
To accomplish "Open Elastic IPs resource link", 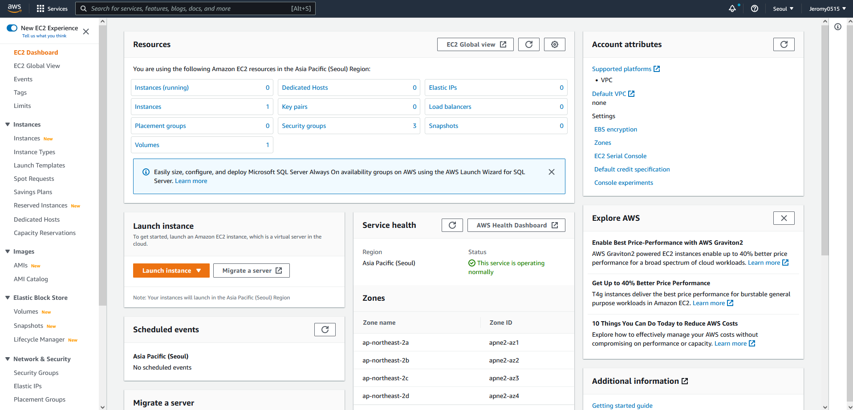I will [x=443, y=88].
